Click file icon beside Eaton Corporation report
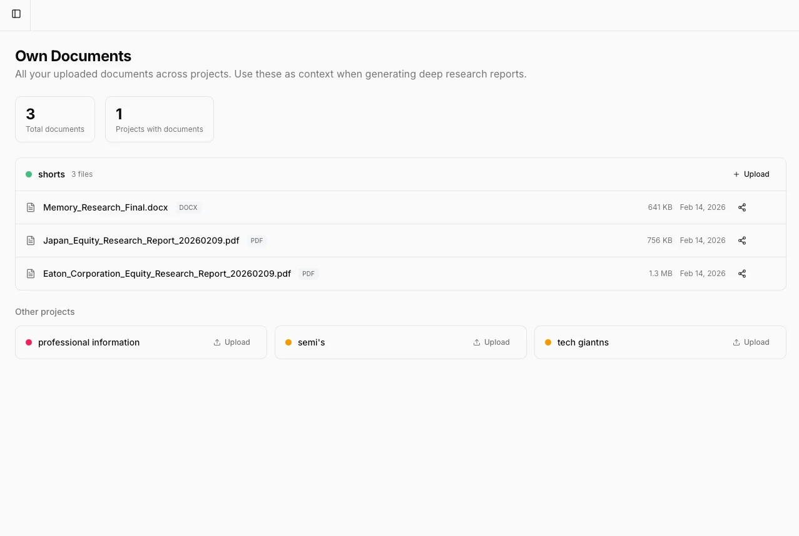 31,274
